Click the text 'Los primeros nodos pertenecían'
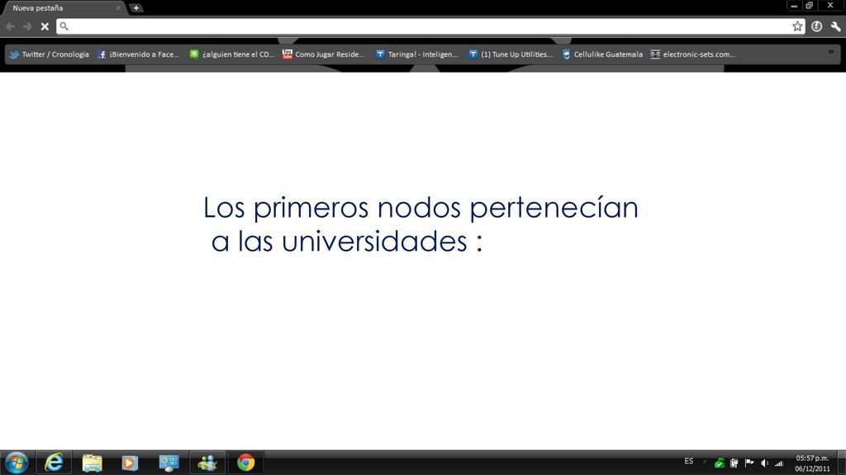Screen dimensions: 846x475 point(421,208)
